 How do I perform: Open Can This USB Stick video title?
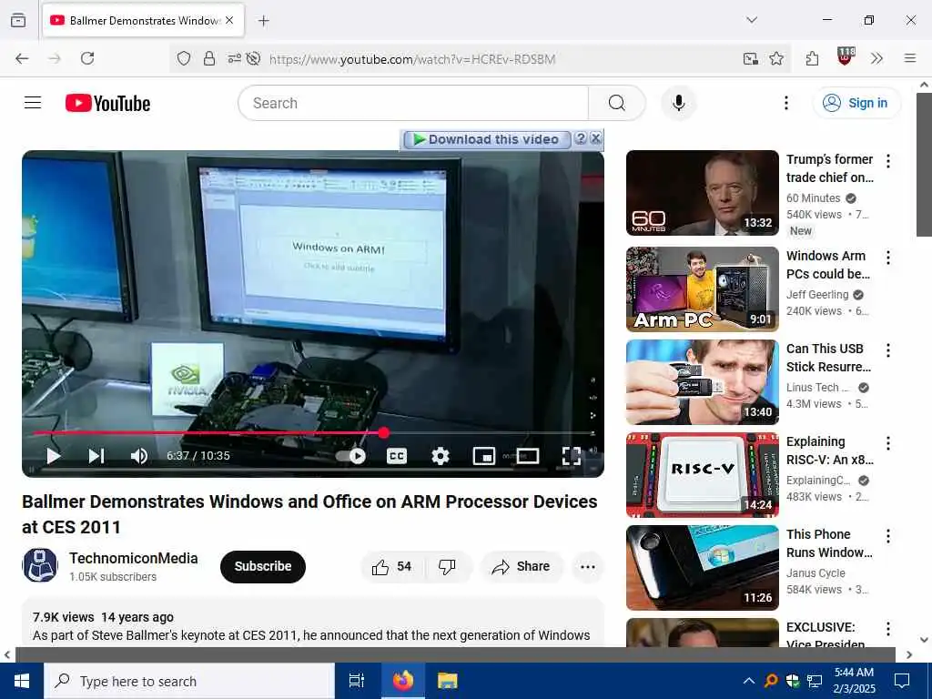click(x=829, y=358)
